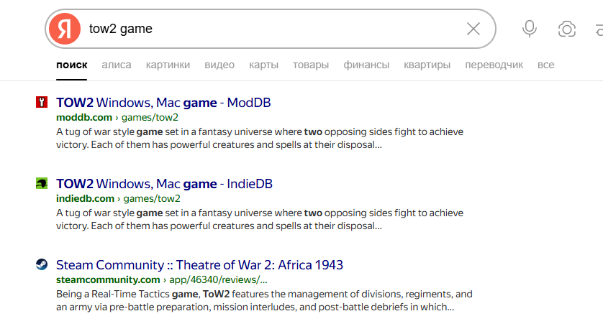Switch to the алиса tab
Screen dimensions: 603x329
click(116, 65)
